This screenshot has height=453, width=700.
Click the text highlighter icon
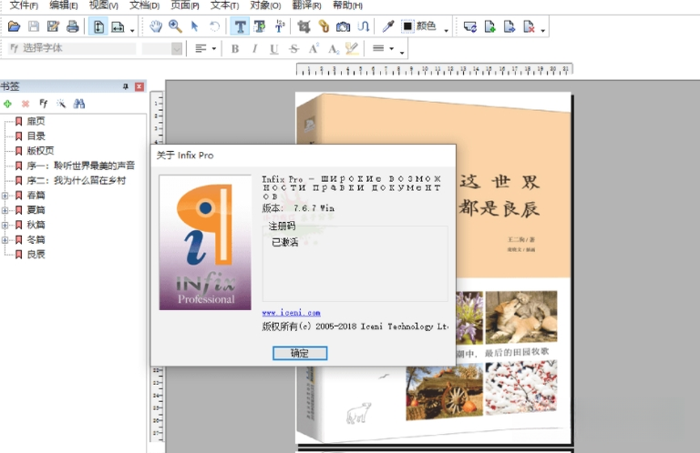coord(352,48)
